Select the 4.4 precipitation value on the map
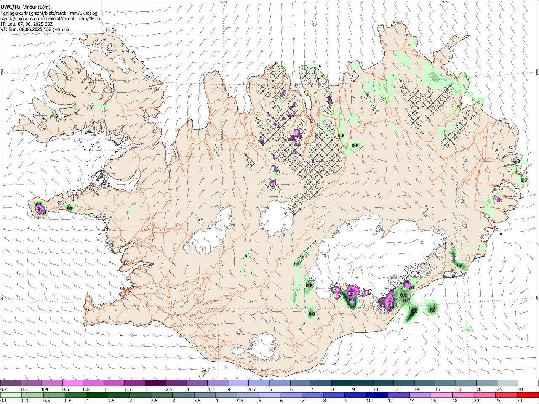This screenshot has width=539, height=404. [x=350, y=293]
